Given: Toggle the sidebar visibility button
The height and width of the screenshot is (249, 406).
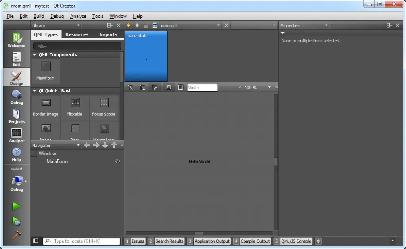Looking at the screenshot, I should point(36,241).
